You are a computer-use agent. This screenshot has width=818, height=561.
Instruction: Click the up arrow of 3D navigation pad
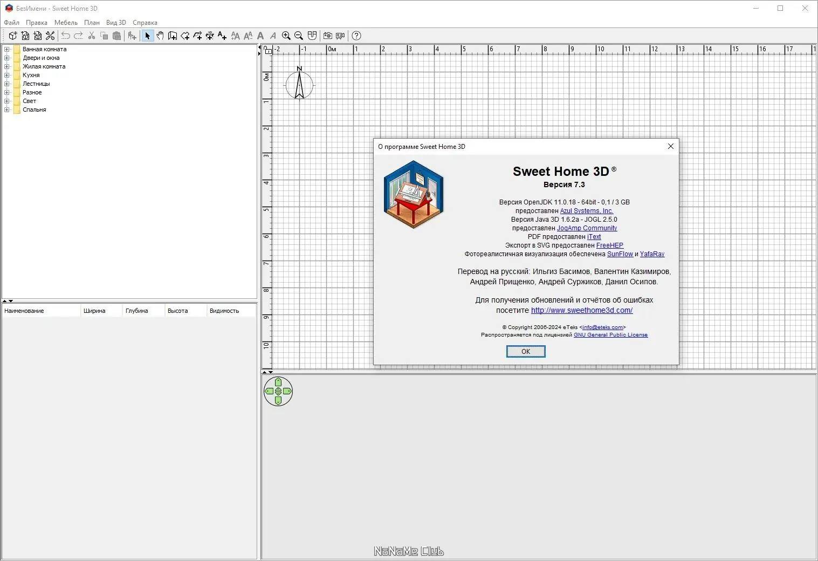coord(278,382)
